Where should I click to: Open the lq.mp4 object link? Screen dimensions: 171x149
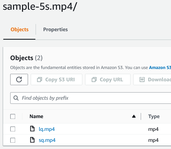[47, 129]
